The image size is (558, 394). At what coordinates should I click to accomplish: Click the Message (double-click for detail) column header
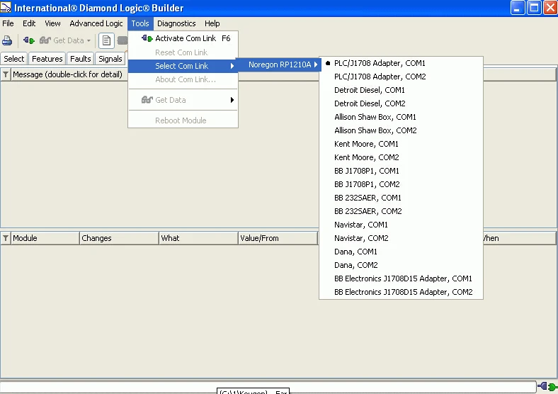(x=67, y=74)
